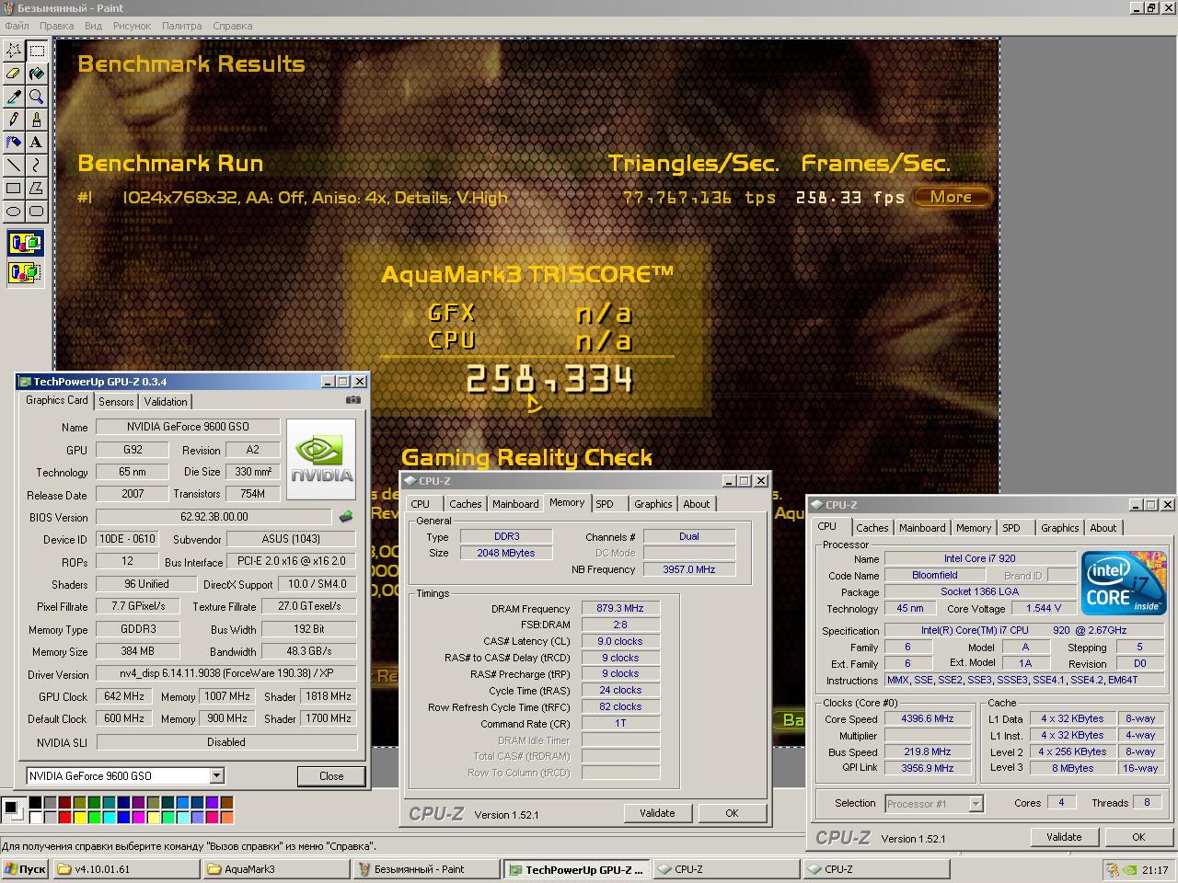This screenshot has width=1178, height=883.
Task: Pick the red color swatch in the palette
Action: [x=64, y=817]
